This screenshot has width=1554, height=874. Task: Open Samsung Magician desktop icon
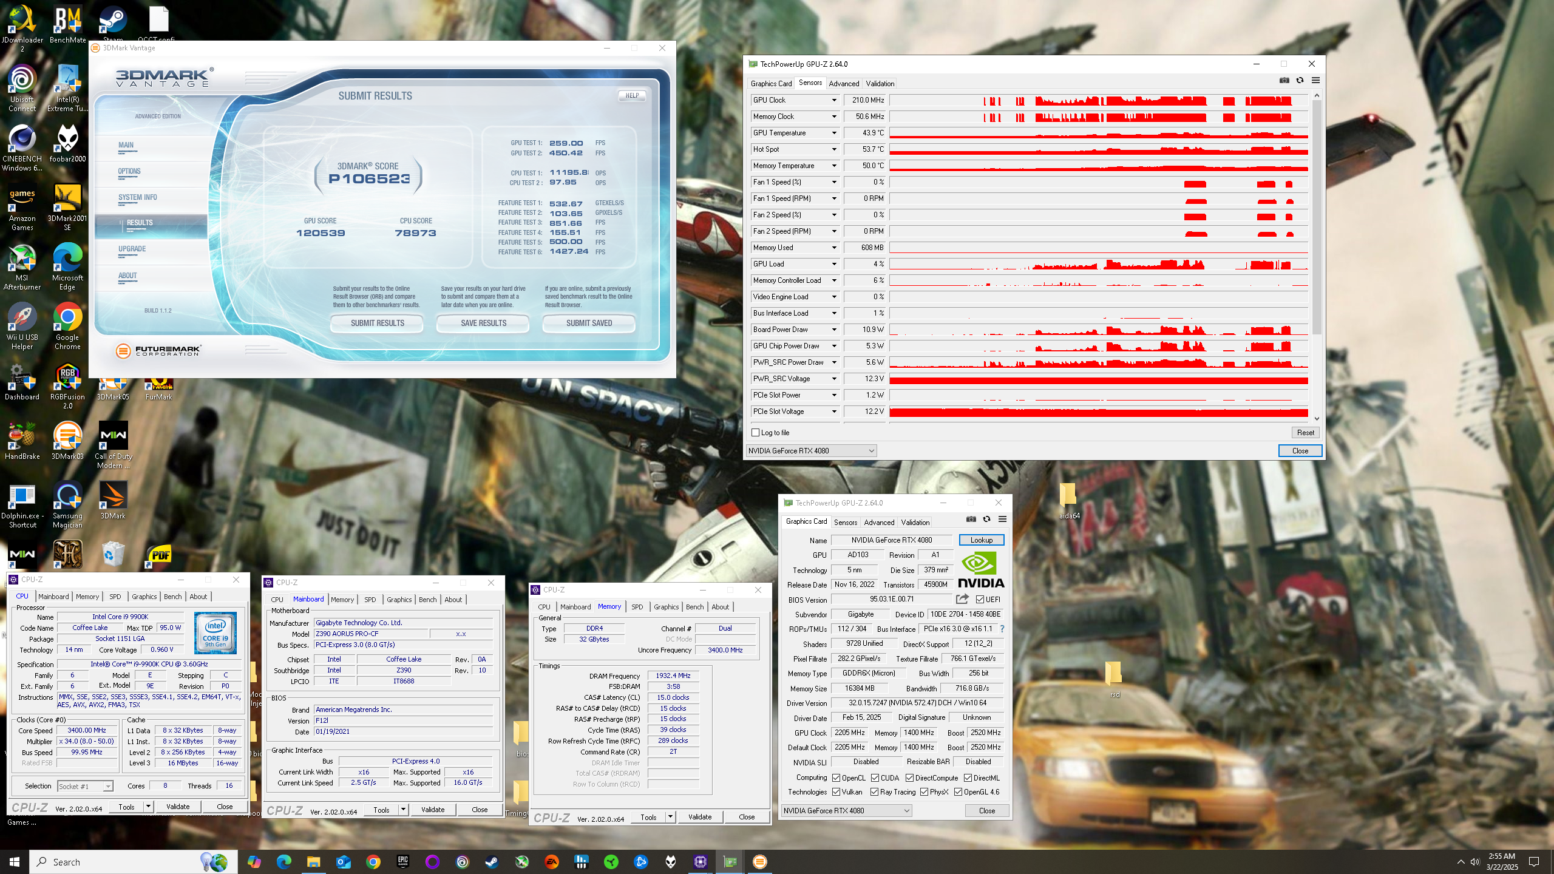pos(67,505)
